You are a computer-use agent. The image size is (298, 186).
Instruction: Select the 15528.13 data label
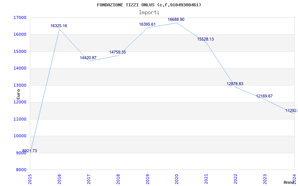(206, 39)
